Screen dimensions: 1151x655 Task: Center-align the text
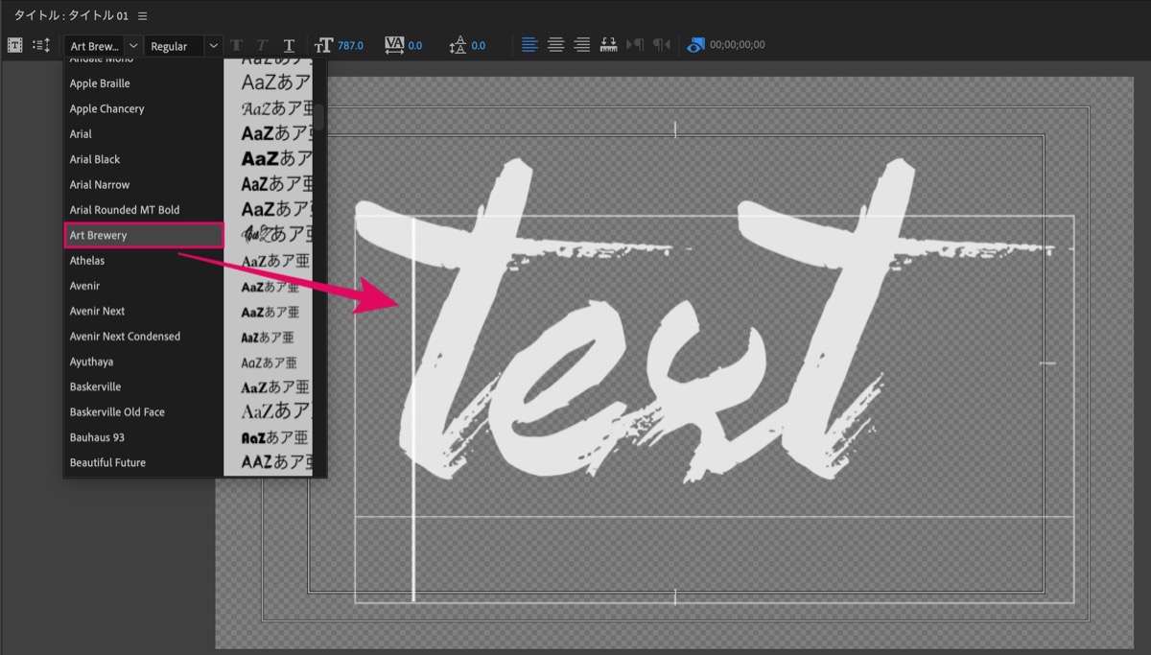point(555,45)
